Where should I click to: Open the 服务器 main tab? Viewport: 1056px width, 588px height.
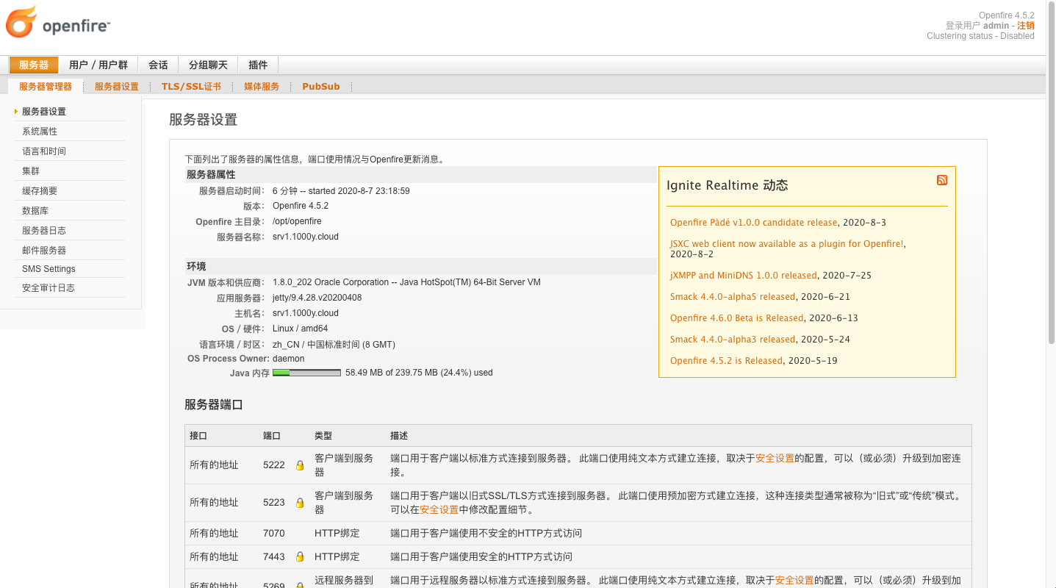tap(34, 65)
